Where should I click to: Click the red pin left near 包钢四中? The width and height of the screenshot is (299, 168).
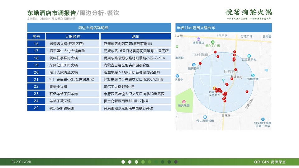(200, 63)
